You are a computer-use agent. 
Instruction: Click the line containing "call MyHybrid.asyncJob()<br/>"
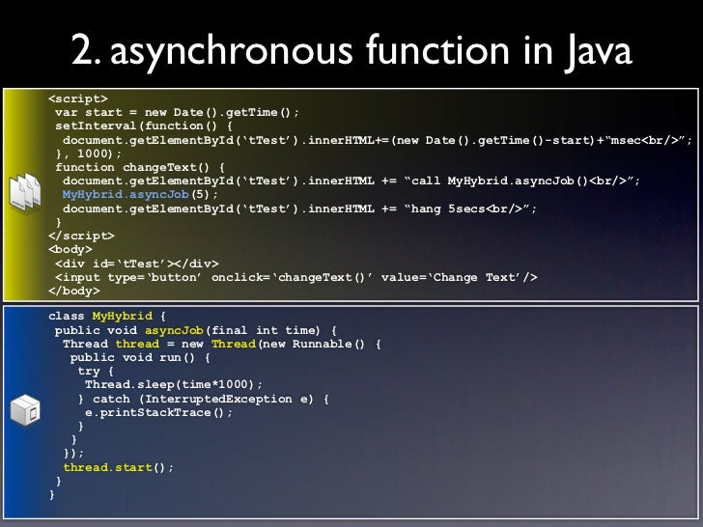[x=351, y=181]
